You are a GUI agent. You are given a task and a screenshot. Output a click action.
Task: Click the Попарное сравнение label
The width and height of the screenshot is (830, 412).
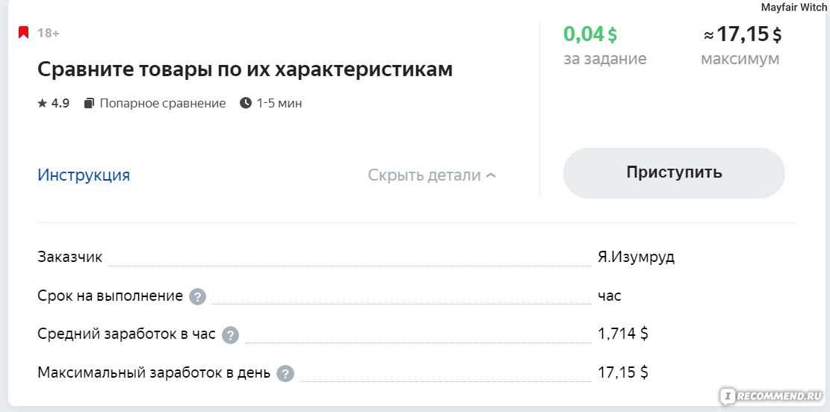click(163, 103)
